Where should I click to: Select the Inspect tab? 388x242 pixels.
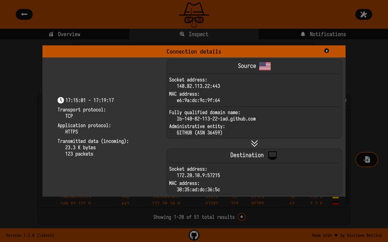pyautogui.click(x=194, y=34)
